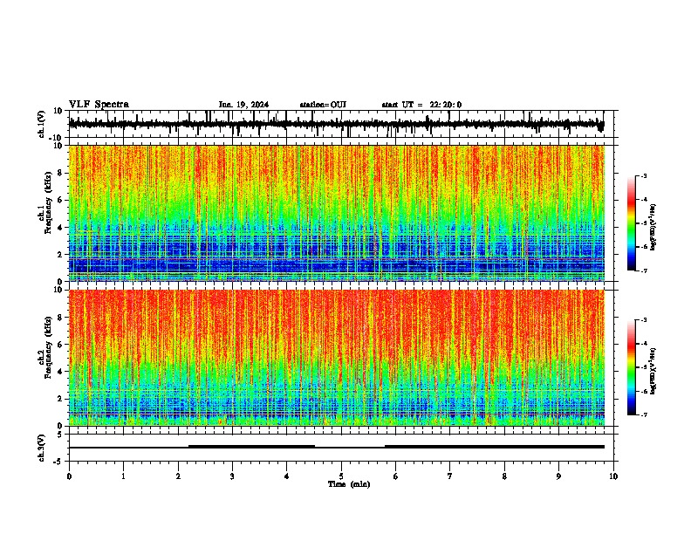Click time axis tick label "1"
This screenshot has height=534, width=691.
pos(123,476)
